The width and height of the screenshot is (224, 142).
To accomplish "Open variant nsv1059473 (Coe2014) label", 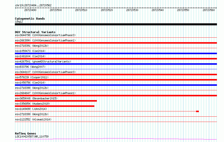I will (x=30, y=51).
